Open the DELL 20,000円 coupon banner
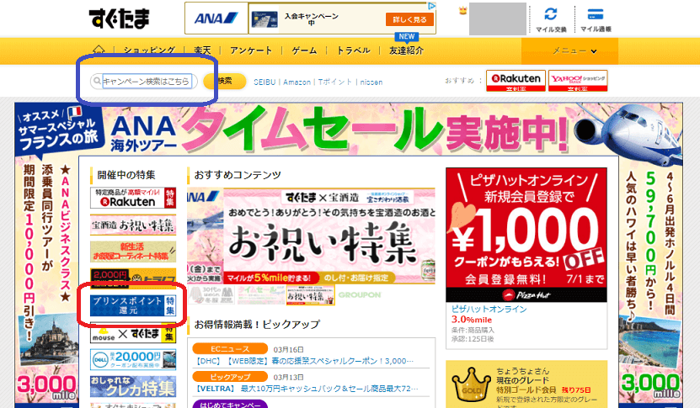This screenshot has width=700, height=408. tap(133, 360)
